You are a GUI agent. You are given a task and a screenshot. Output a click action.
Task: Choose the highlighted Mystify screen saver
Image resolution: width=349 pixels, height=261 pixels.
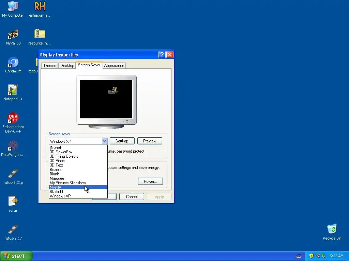78,187
